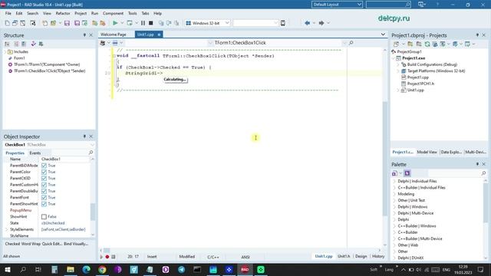
Task: Expand Delphi | Individual Files palette category
Action: (394, 181)
